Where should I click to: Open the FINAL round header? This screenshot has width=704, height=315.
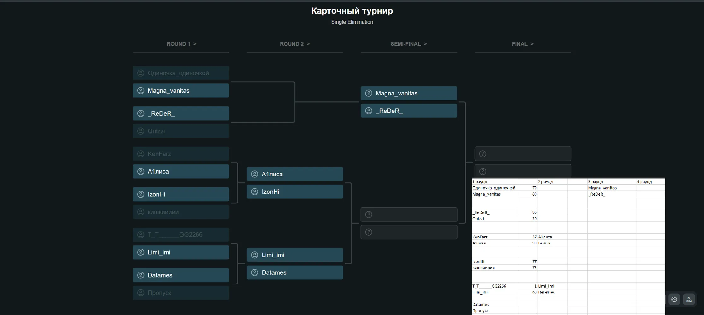[x=523, y=44]
